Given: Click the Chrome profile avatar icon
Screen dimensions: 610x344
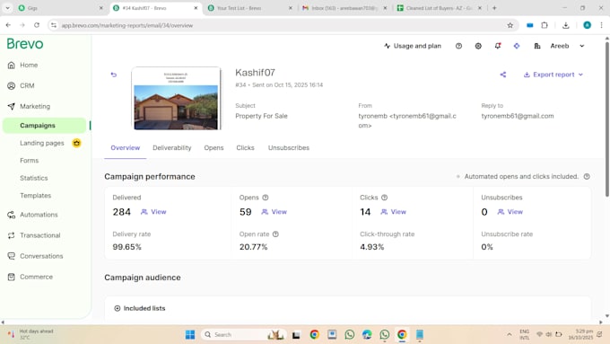Looking at the screenshot, I should click(x=587, y=25).
